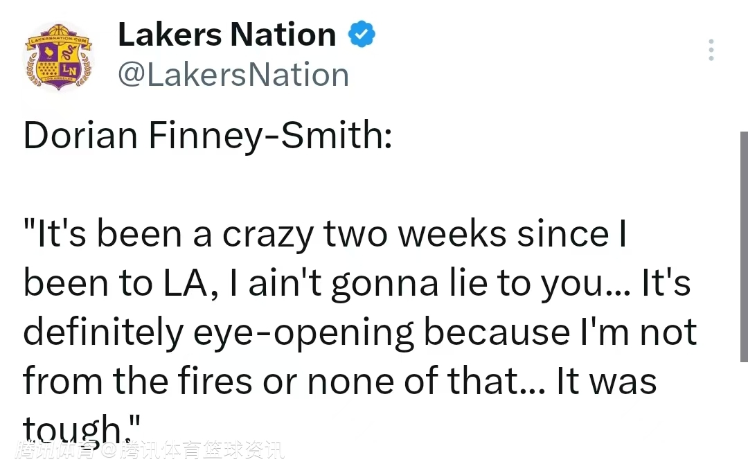Open the Lakers Nation profile avatar
This screenshot has width=748, height=473.
tap(59, 58)
